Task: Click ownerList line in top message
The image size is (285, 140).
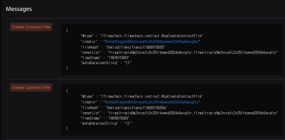Action: coord(180,52)
